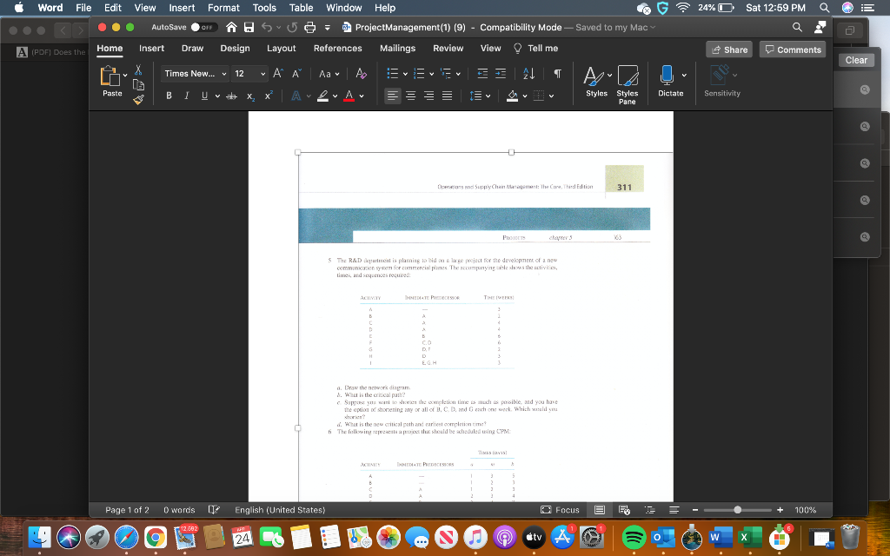Adjust the zoom slider in status bar
The height and width of the screenshot is (556, 890).
pos(739,510)
